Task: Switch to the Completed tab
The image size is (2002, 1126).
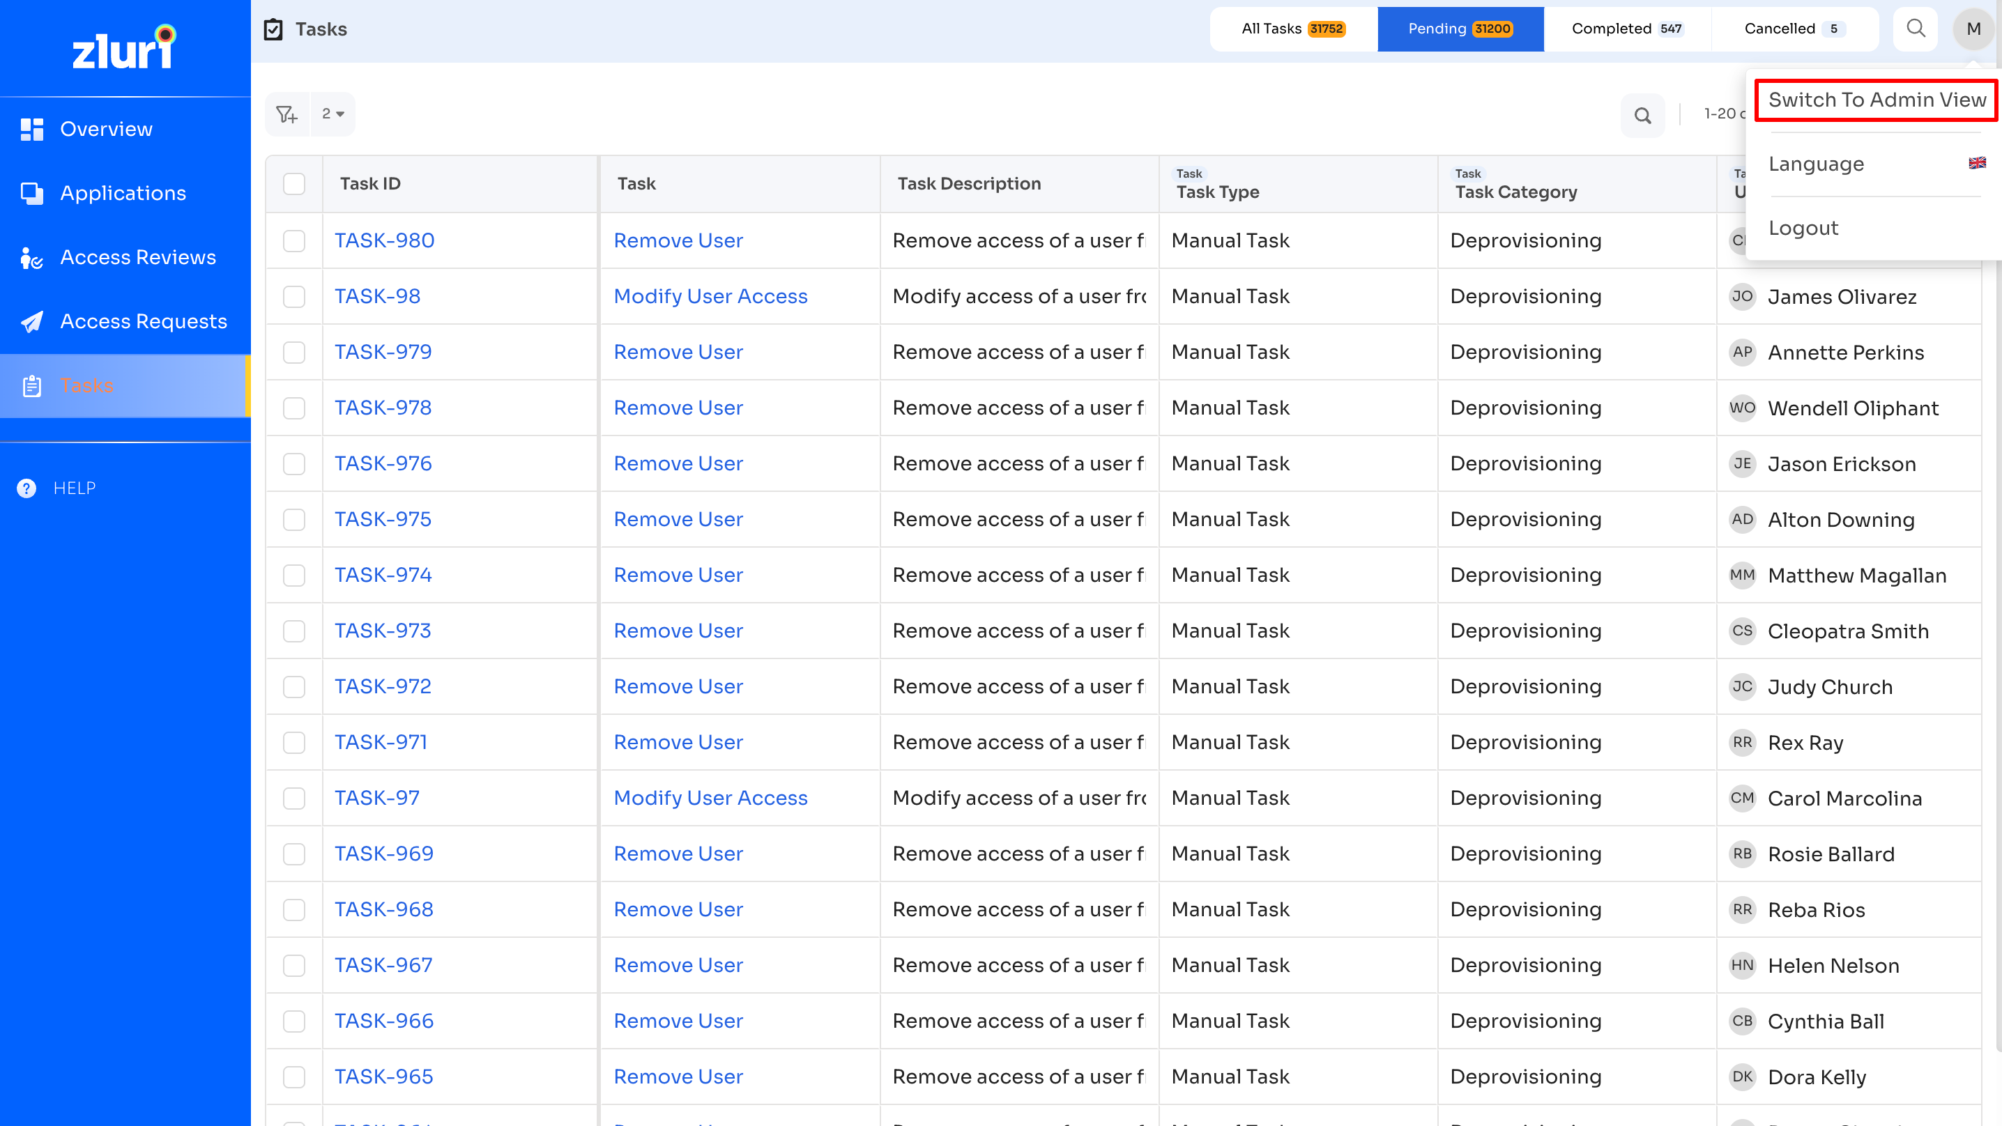Action: (x=1627, y=29)
